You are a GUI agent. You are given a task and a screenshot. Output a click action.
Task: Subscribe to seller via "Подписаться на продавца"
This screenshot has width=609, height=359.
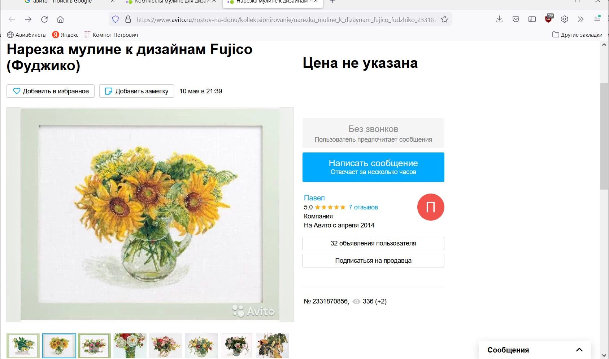(373, 261)
